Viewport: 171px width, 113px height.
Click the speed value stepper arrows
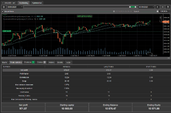tap(169, 11)
